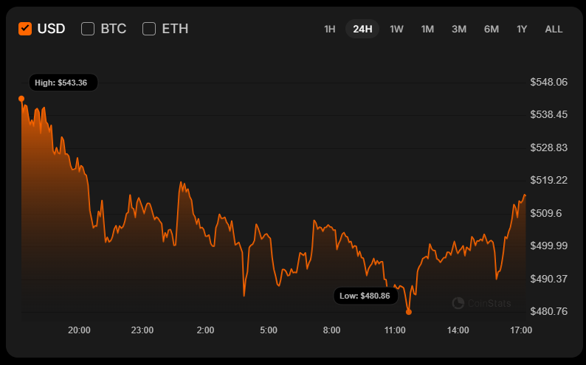Select the 3M time range
This screenshot has width=586, height=365.
(459, 29)
